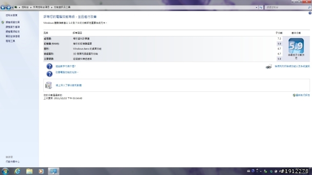Open address bar history dropdown arrow

coord(256,7)
